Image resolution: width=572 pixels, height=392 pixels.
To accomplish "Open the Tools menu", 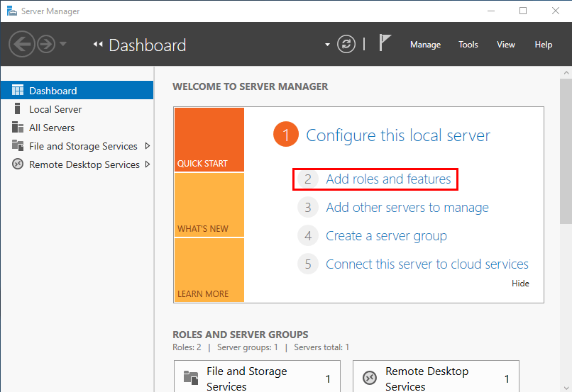I will coord(468,45).
